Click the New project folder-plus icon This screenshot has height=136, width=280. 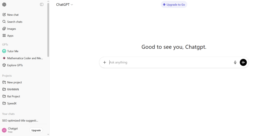click(4, 82)
